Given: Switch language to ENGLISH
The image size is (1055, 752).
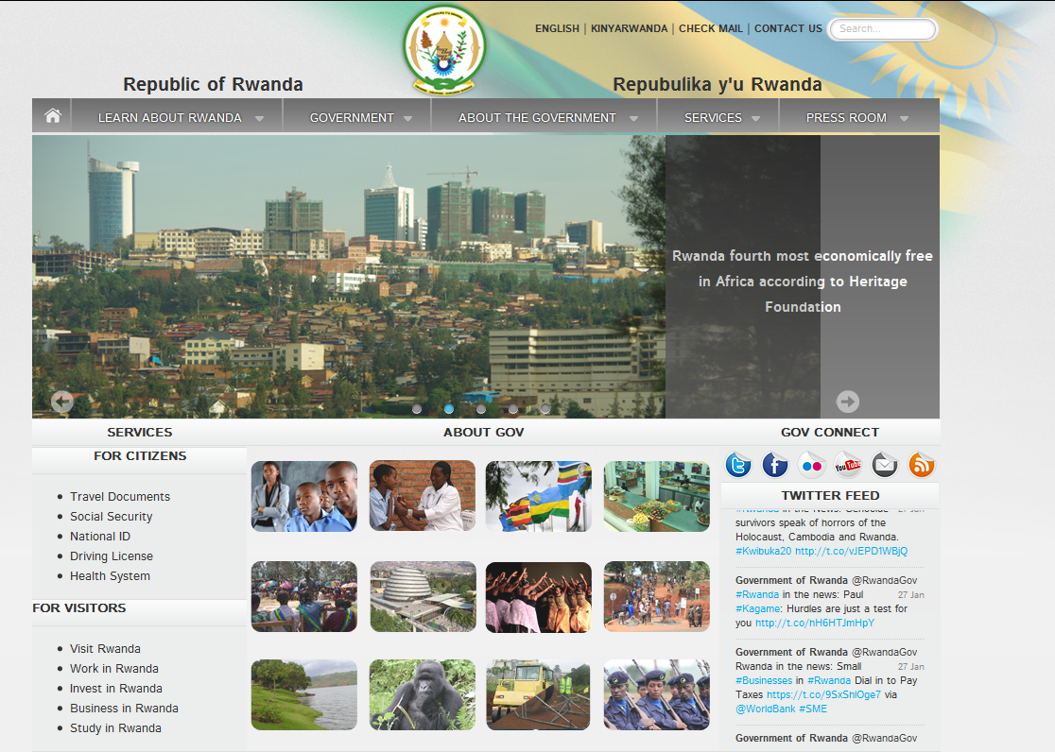Looking at the screenshot, I should click(x=557, y=28).
